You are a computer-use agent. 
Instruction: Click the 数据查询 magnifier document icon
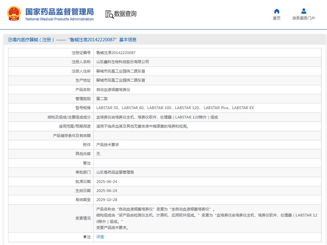pos(109,14)
